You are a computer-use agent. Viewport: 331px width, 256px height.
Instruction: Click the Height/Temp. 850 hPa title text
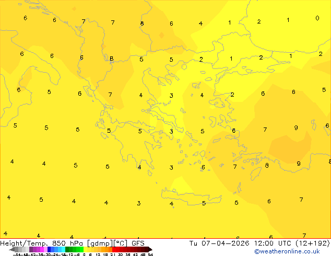(41, 243)
